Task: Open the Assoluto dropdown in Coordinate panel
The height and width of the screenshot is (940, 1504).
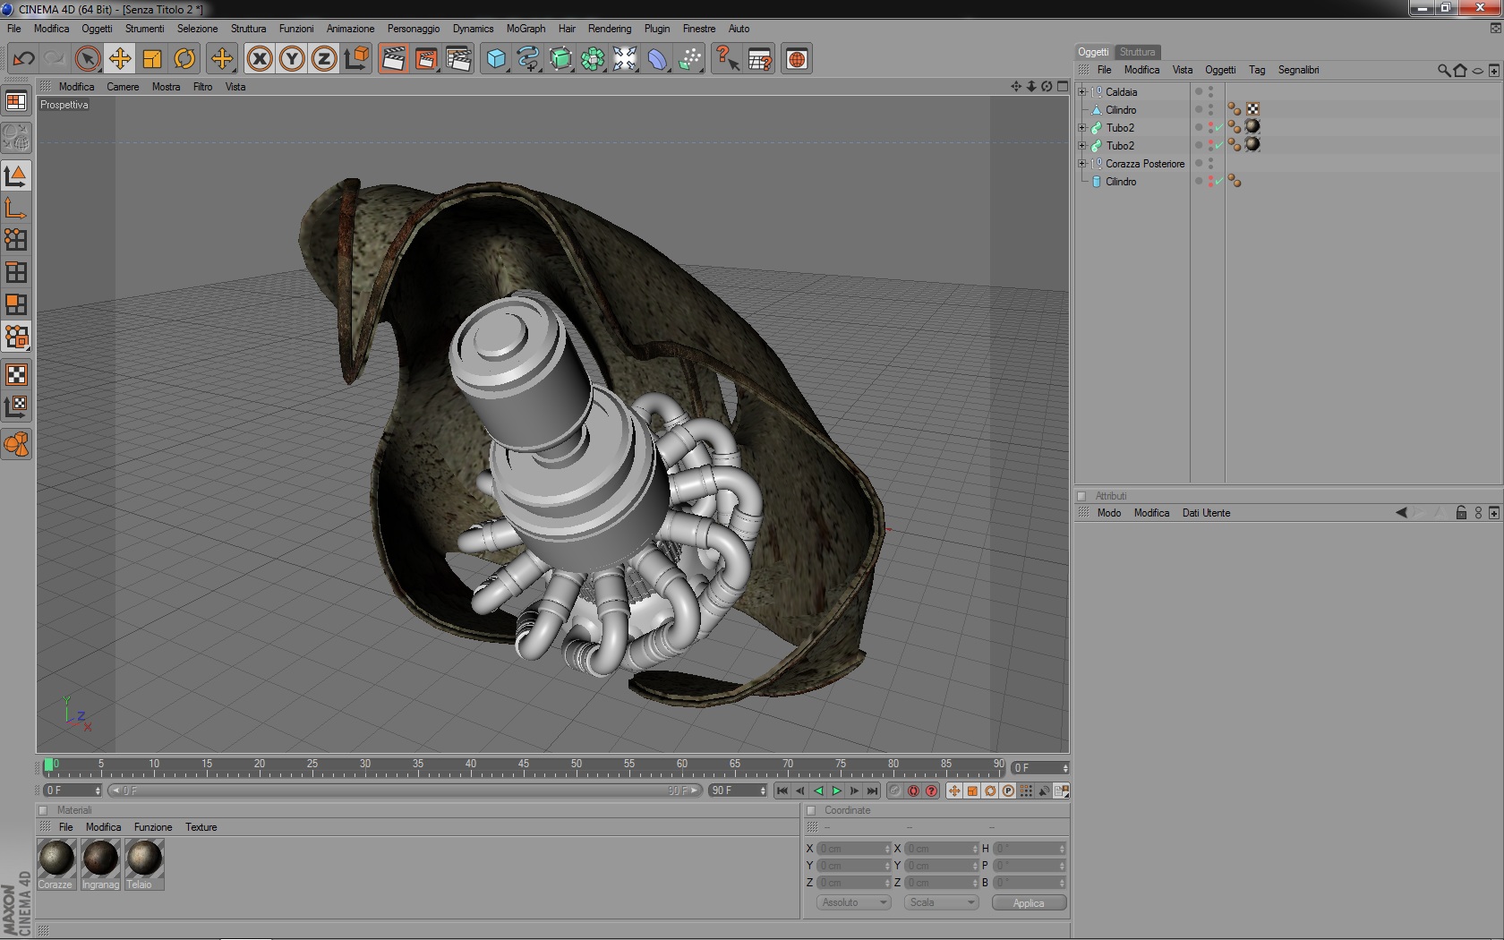Action: point(853,902)
